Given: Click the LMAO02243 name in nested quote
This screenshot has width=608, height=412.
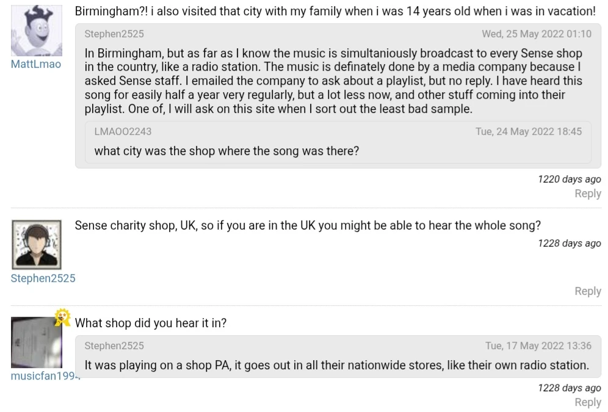Looking at the screenshot, I should (x=123, y=131).
